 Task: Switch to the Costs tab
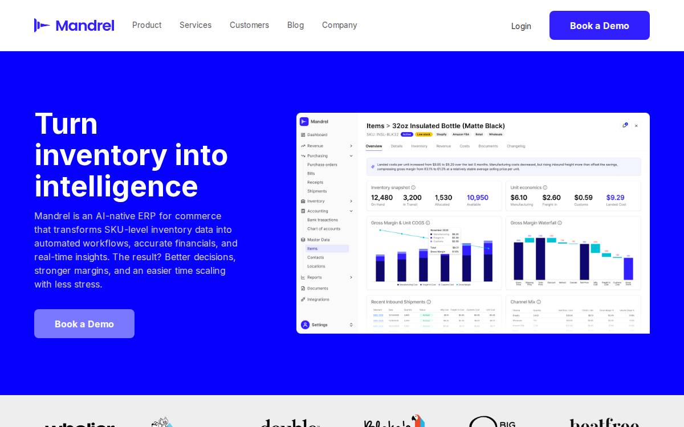click(465, 146)
